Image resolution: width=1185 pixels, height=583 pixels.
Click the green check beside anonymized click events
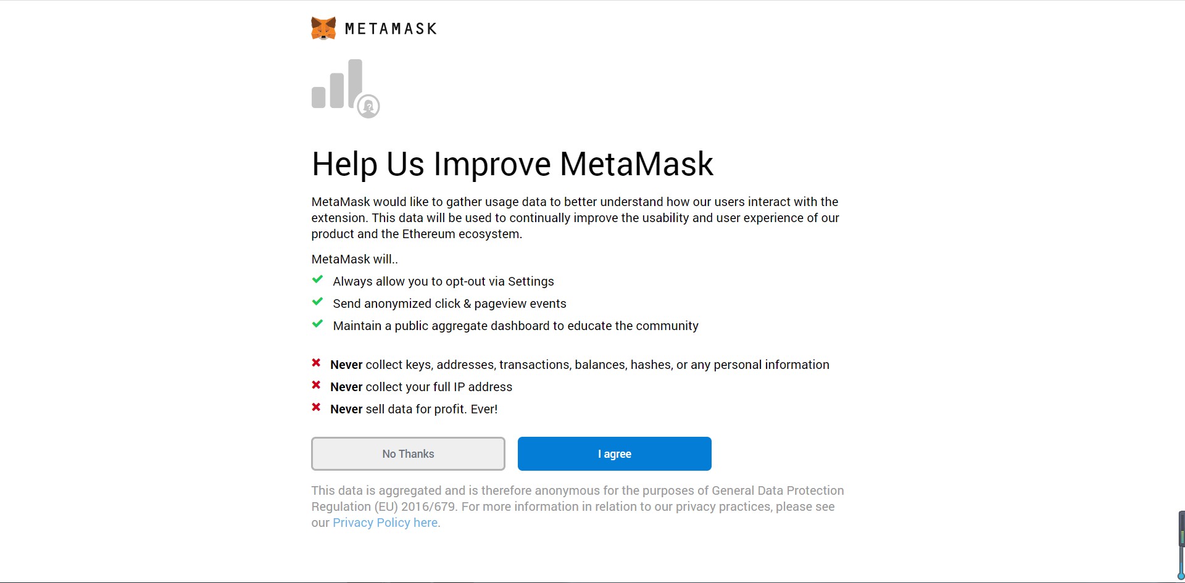(318, 302)
